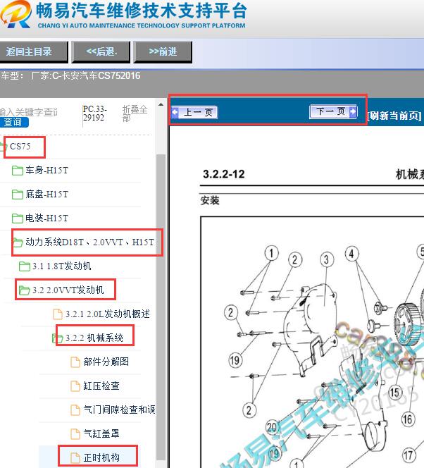Click the PC.33-29192 text
The image size is (424, 468).
(x=94, y=113)
